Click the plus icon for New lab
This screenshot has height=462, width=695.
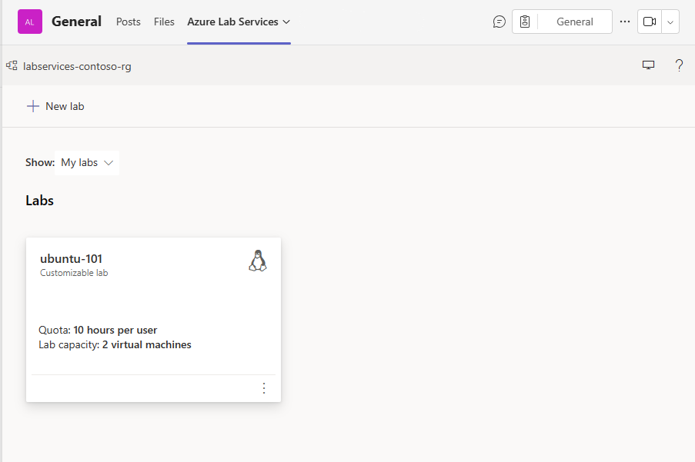tap(33, 106)
